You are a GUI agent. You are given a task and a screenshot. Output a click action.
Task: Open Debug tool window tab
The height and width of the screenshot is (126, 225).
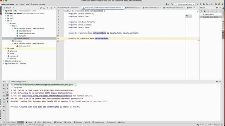coord(29,122)
